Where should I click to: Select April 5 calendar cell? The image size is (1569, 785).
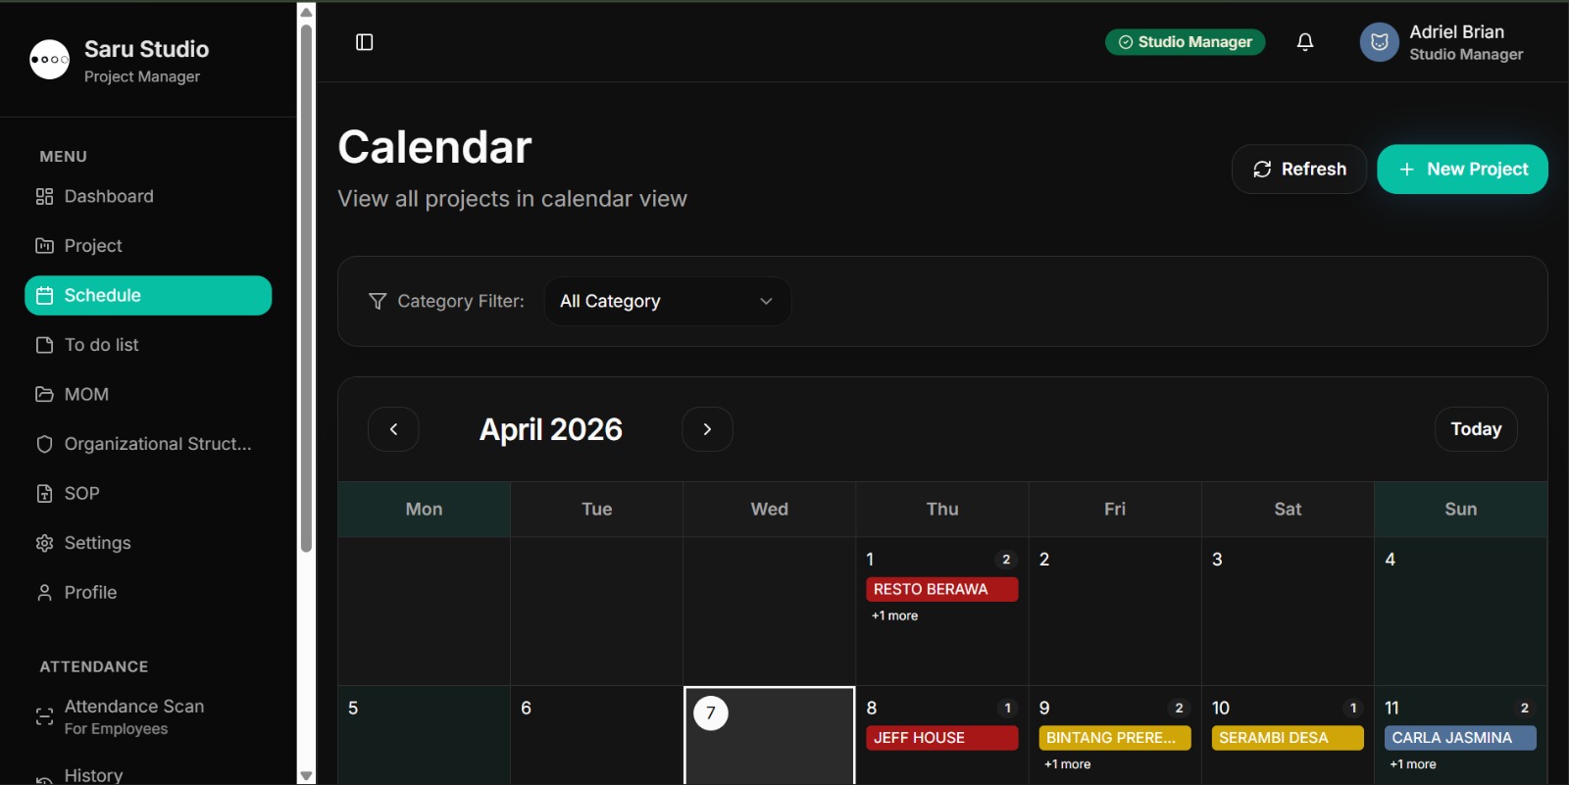424,735
